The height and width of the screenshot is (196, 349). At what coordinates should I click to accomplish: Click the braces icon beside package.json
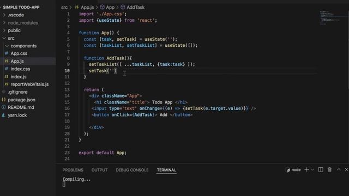click(x=4, y=100)
